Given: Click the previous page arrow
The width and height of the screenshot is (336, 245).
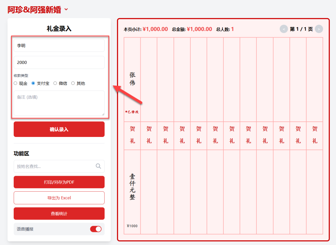Looking at the screenshot, I should [x=283, y=29].
